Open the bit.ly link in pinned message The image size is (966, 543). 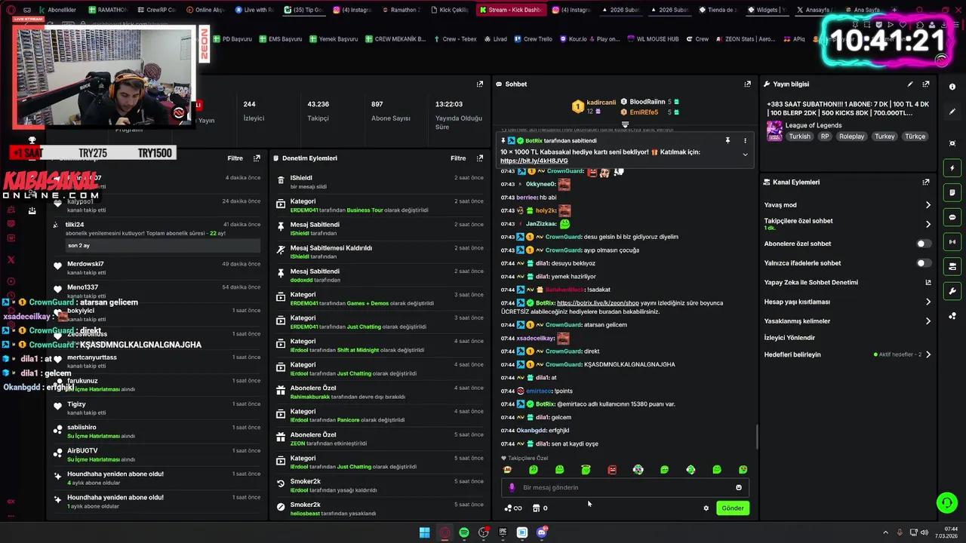pyautogui.click(x=534, y=161)
